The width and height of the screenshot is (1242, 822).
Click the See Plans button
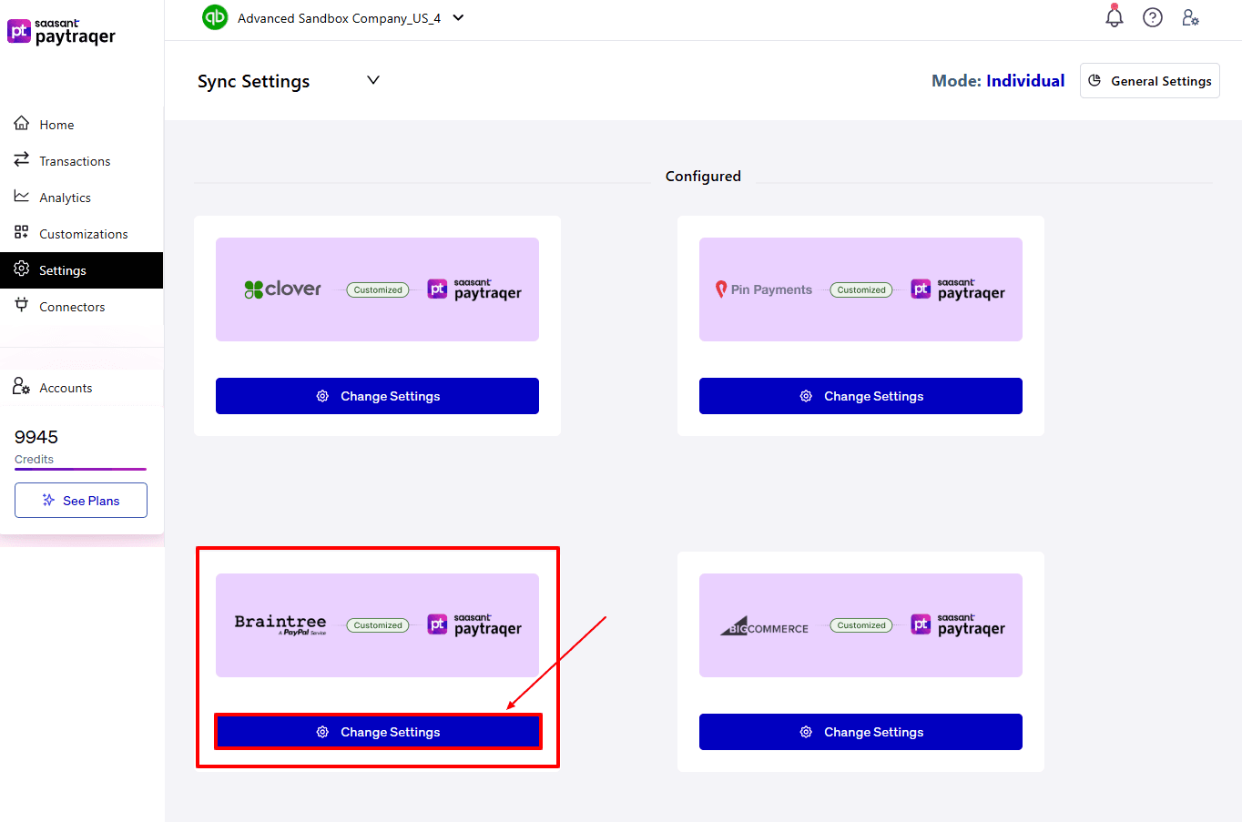point(81,501)
